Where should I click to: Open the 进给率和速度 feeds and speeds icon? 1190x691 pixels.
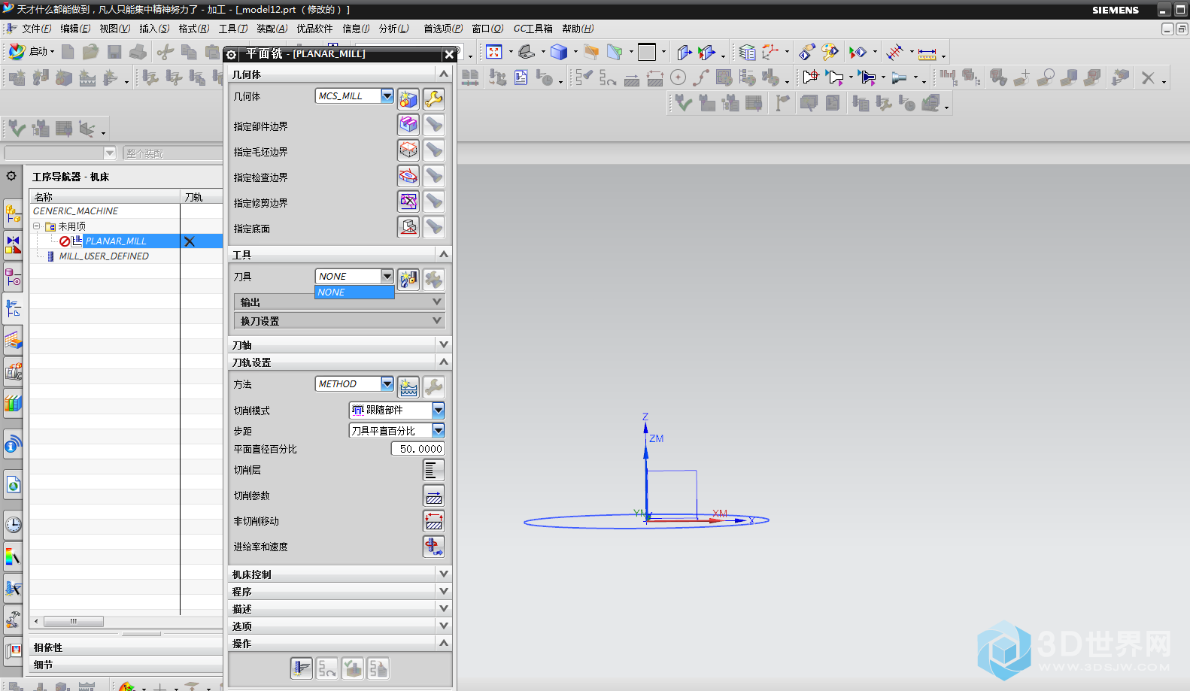pyautogui.click(x=434, y=547)
